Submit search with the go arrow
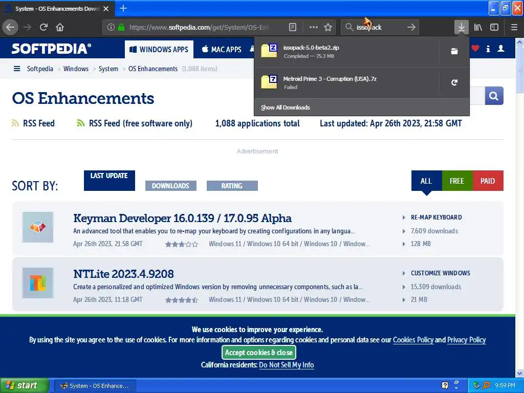The height and width of the screenshot is (393, 524). click(411, 27)
